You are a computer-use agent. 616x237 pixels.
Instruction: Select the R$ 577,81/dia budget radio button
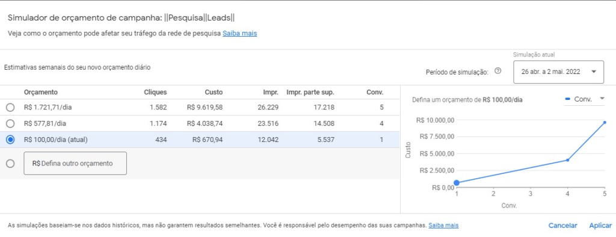click(x=11, y=124)
